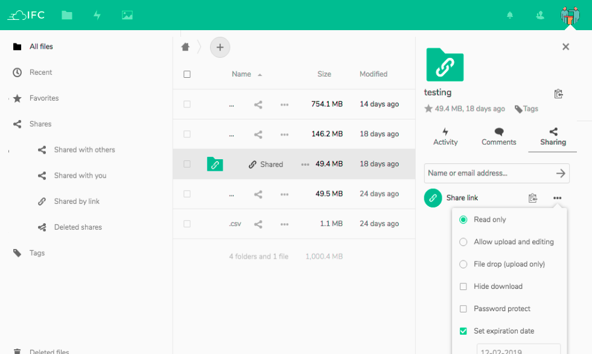Open the actions menu for the 754.1 MB row

(x=284, y=104)
